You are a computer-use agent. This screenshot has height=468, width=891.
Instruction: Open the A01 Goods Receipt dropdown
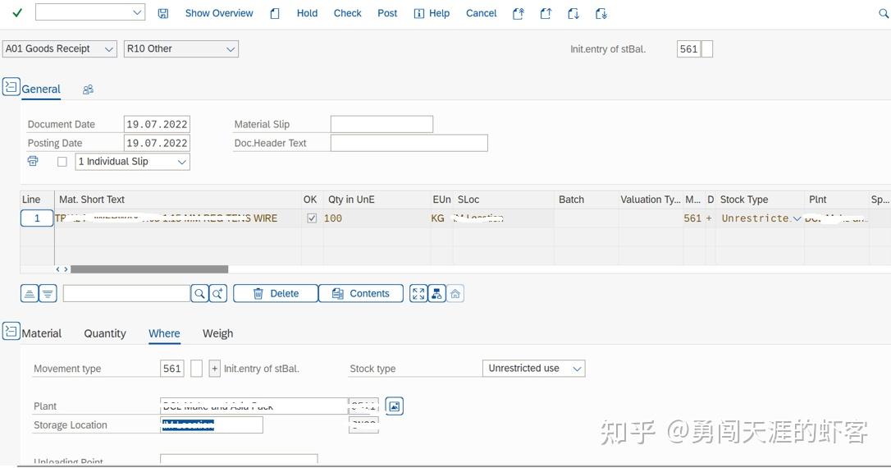pyautogui.click(x=60, y=49)
